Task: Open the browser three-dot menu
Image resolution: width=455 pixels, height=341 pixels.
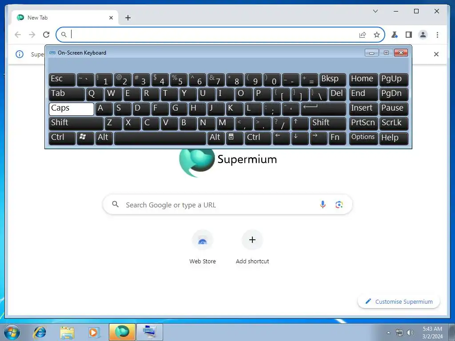Action: point(437,35)
